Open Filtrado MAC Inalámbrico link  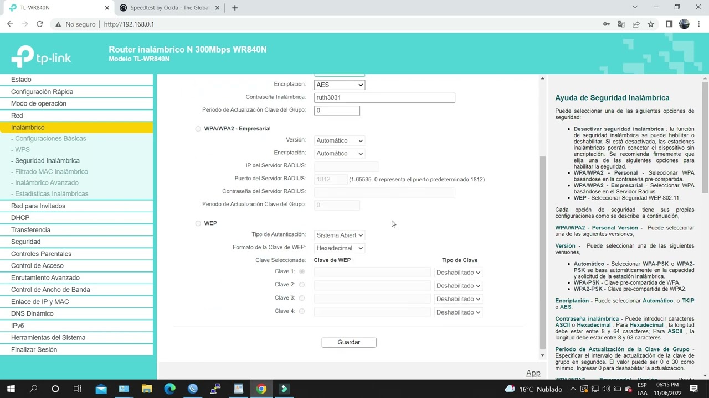[x=52, y=172]
